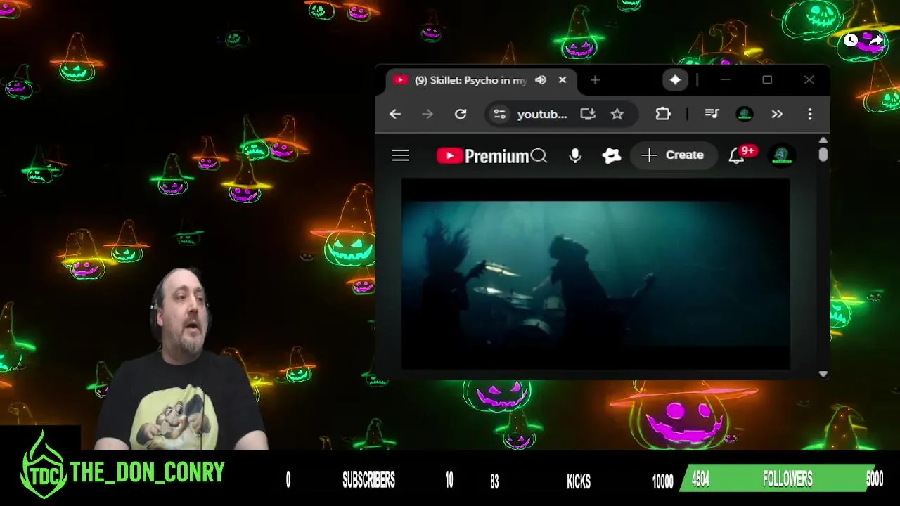Select the Skillet: Psycho in my tab

470,80
